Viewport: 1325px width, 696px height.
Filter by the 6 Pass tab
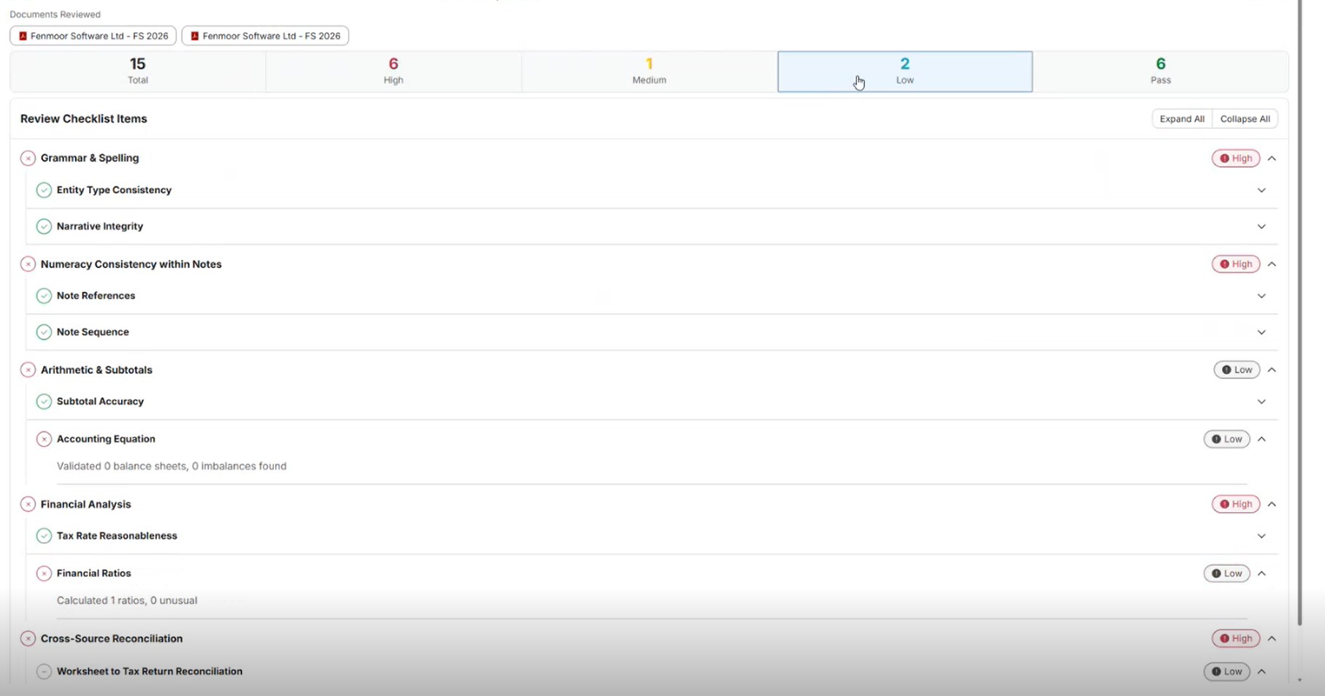tap(1161, 72)
